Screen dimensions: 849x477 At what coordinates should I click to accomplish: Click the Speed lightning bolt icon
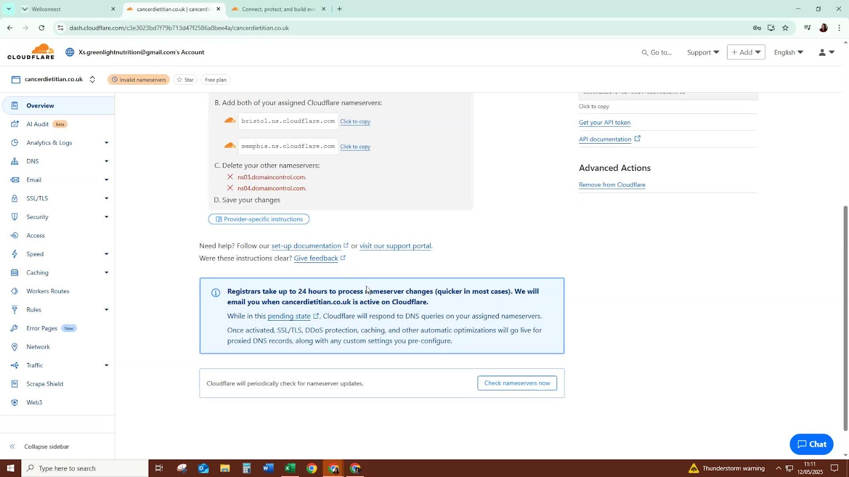click(15, 254)
